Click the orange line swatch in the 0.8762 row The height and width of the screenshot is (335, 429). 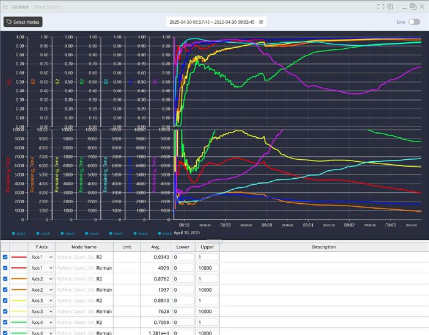click(x=18, y=279)
